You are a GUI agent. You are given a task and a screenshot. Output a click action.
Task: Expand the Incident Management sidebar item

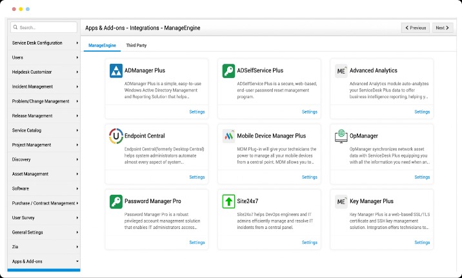pyautogui.click(x=44, y=86)
